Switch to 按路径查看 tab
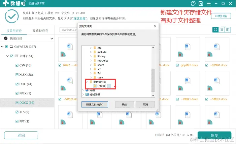 40,31
